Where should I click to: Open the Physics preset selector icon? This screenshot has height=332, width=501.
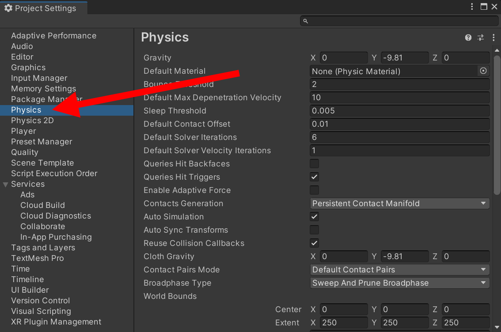[x=481, y=38]
